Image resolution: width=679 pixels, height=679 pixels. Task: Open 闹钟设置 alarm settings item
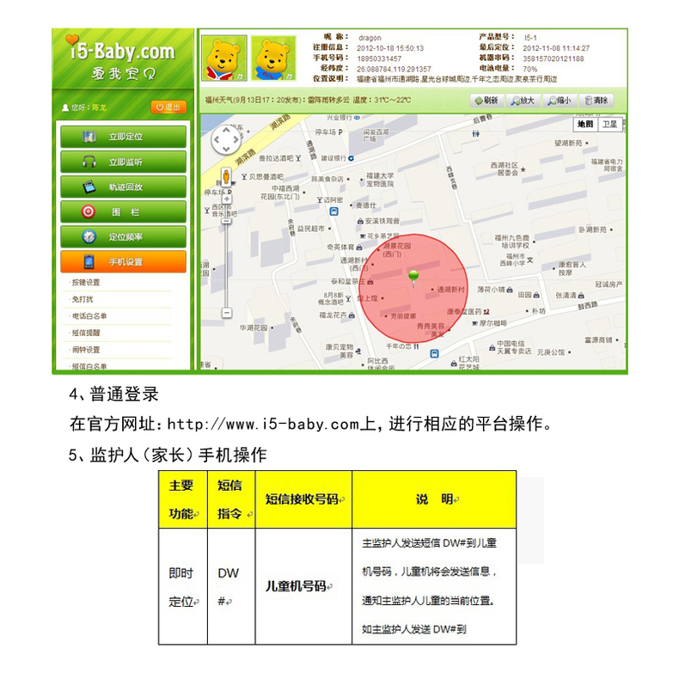86,350
